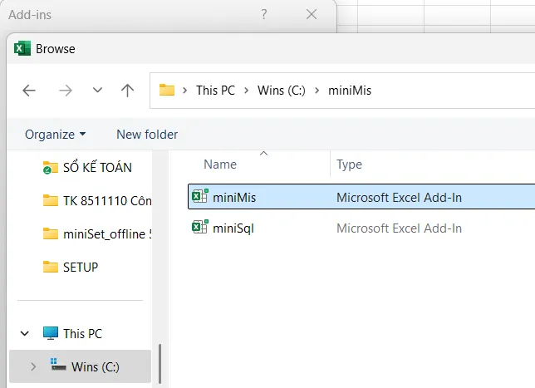Screen dimensions: 535x388
Task: Sort files by Type column header
Action: click(x=349, y=165)
